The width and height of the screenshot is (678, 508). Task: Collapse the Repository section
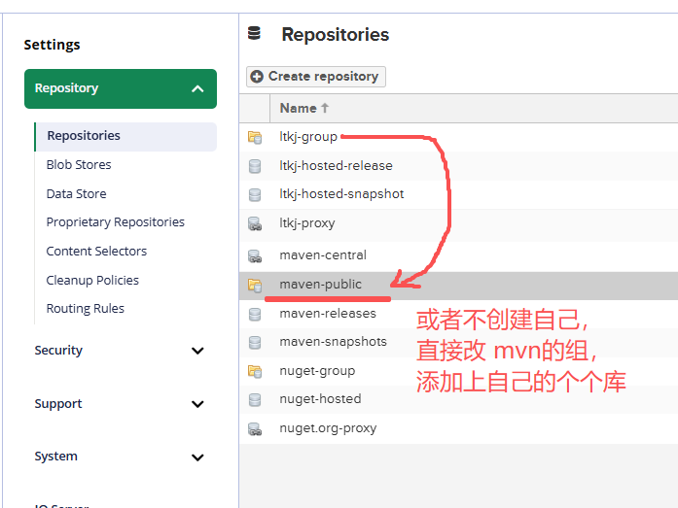(197, 89)
